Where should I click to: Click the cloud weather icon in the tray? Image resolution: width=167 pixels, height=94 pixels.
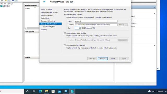[150, 91]
